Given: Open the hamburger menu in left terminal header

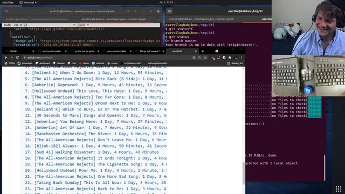Looking at the screenshot, I should pyautogui.click(x=135, y=11).
